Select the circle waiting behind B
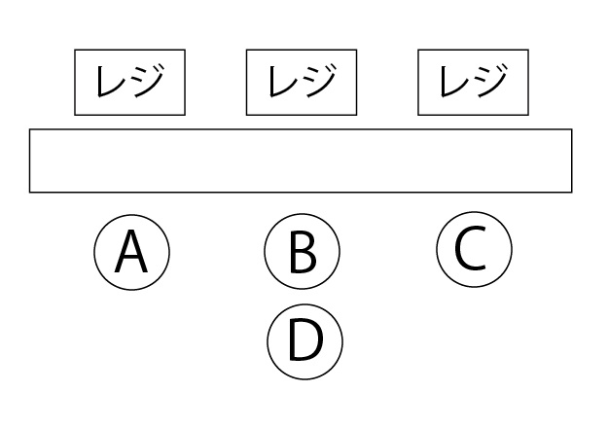 tap(304, 341)
